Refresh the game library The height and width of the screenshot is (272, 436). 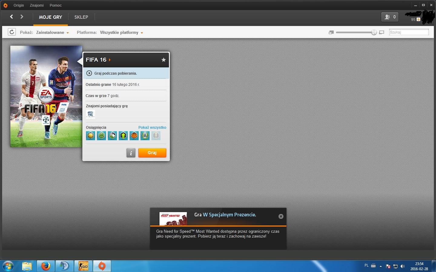(x=12, y=32)
